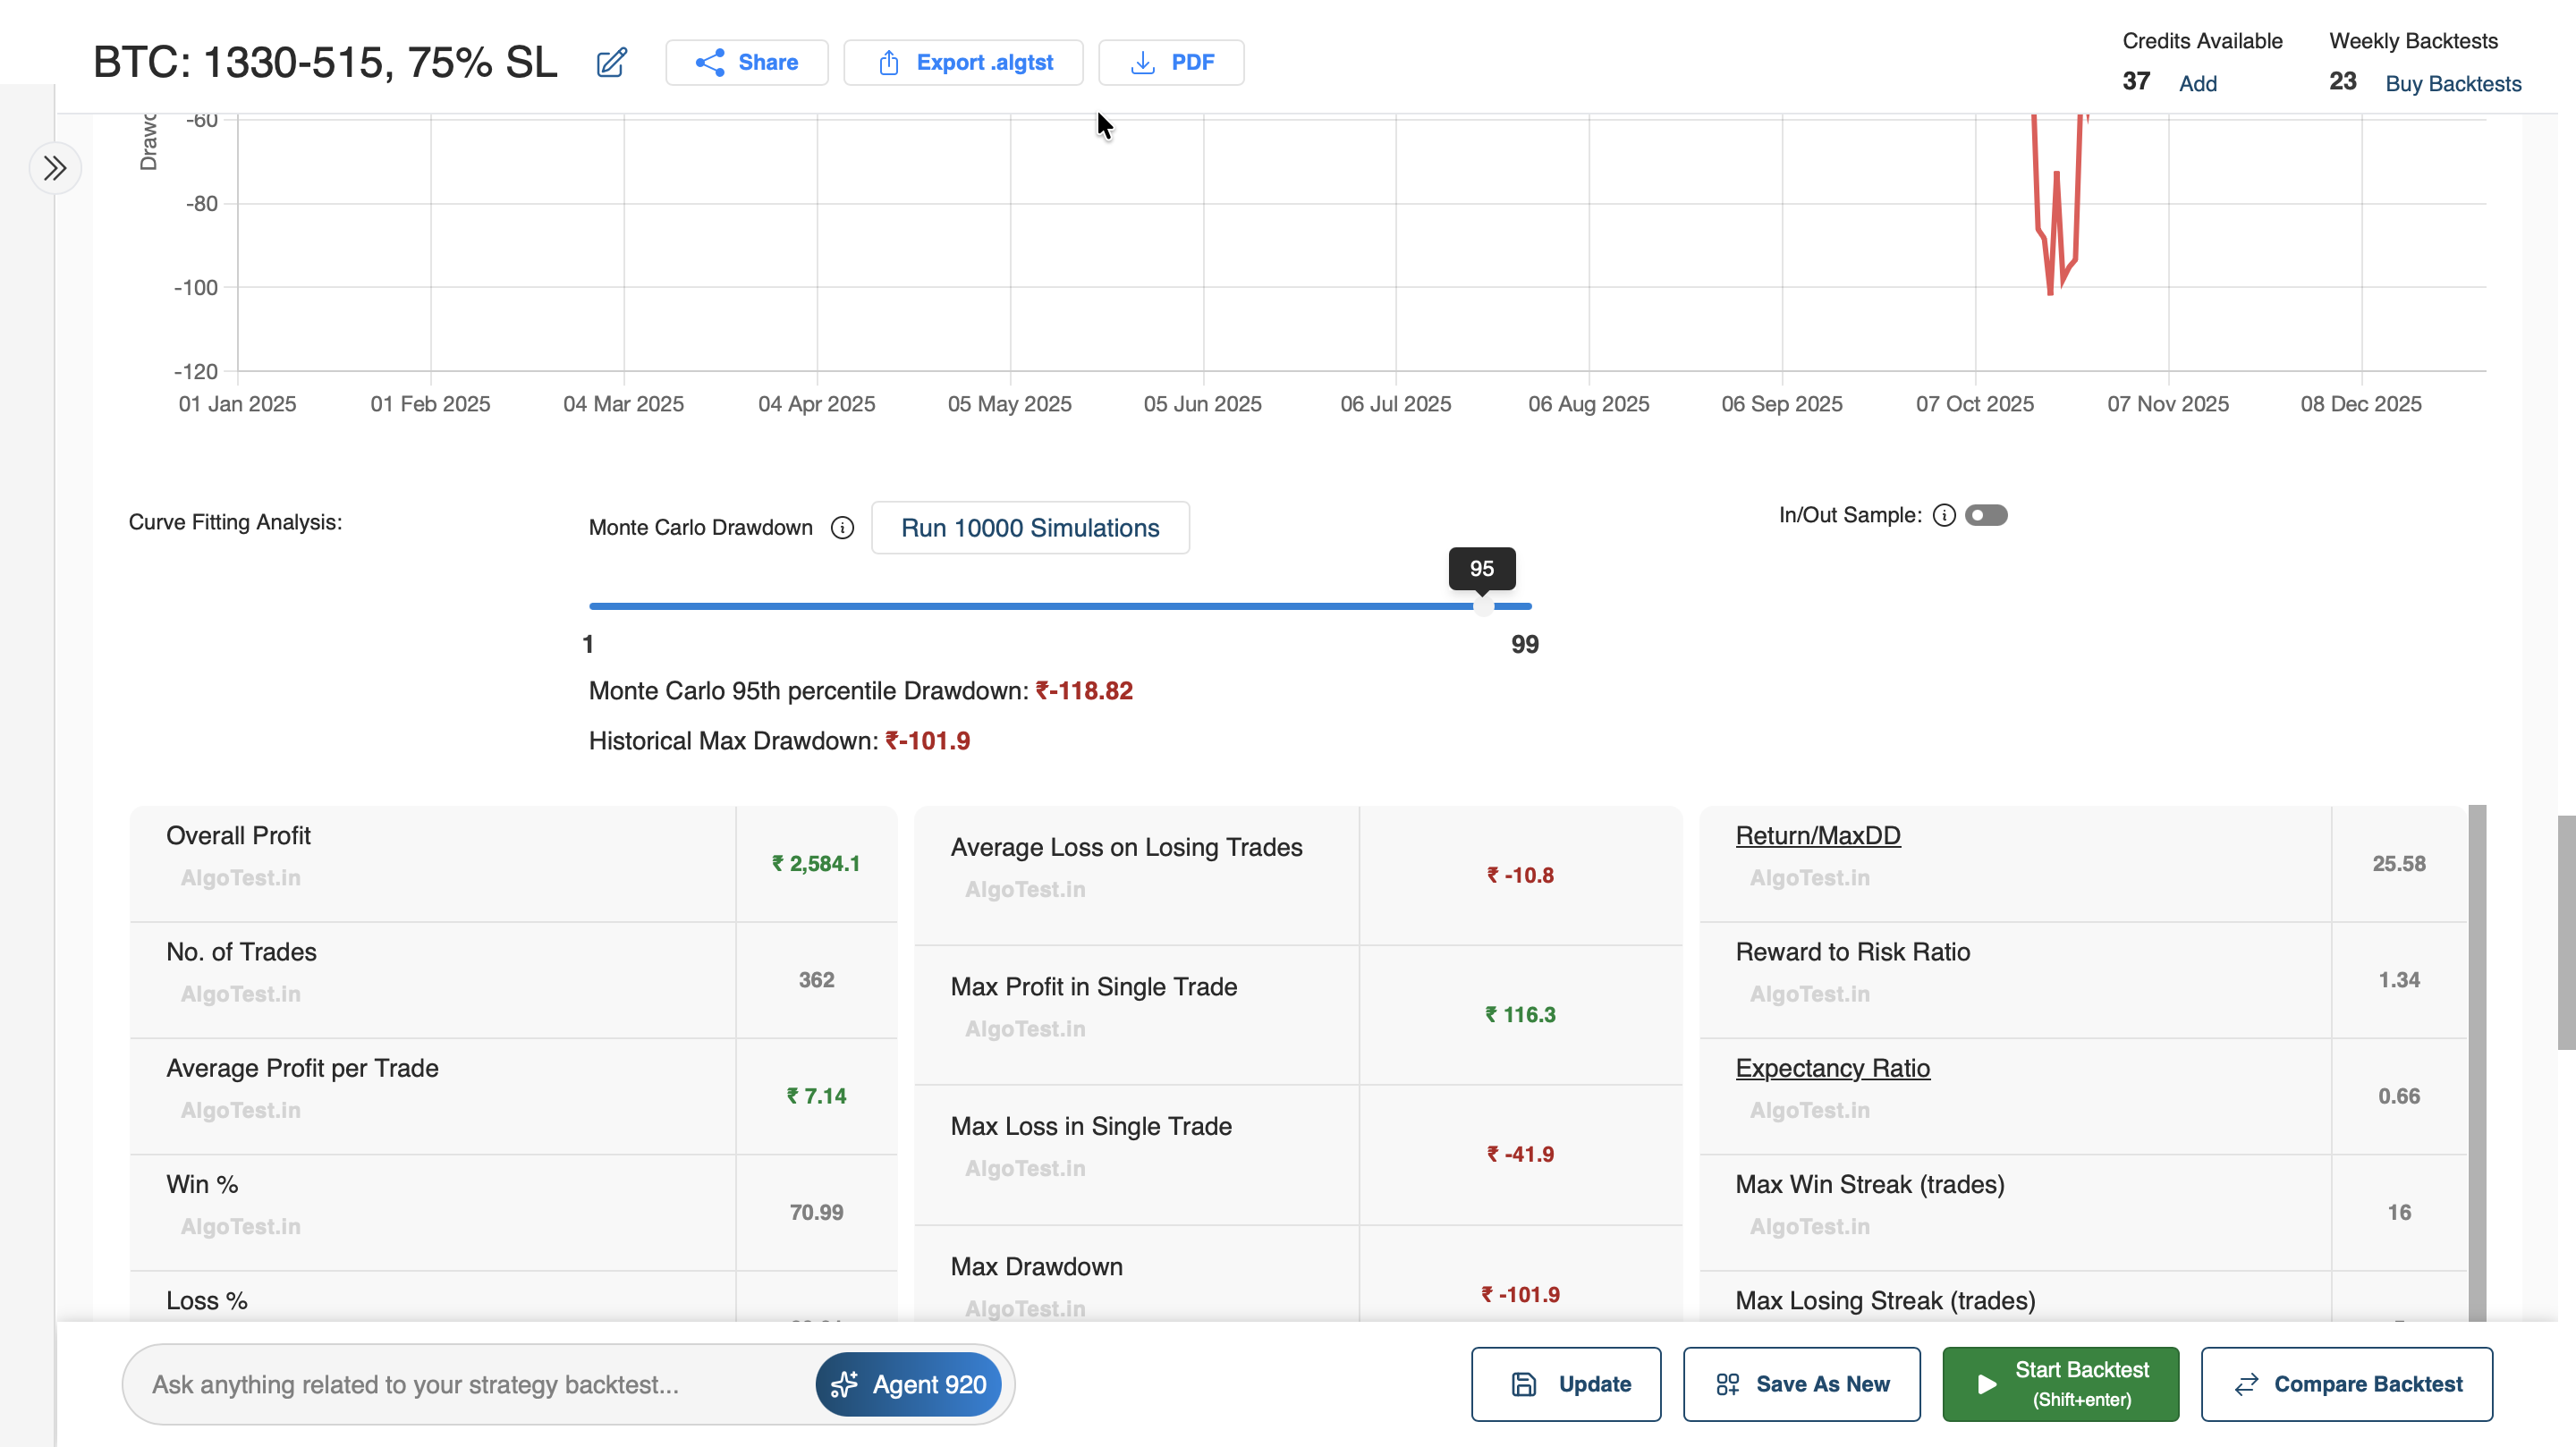Click the Monte Carlo Drawdown info icon

tap(842, 528)
